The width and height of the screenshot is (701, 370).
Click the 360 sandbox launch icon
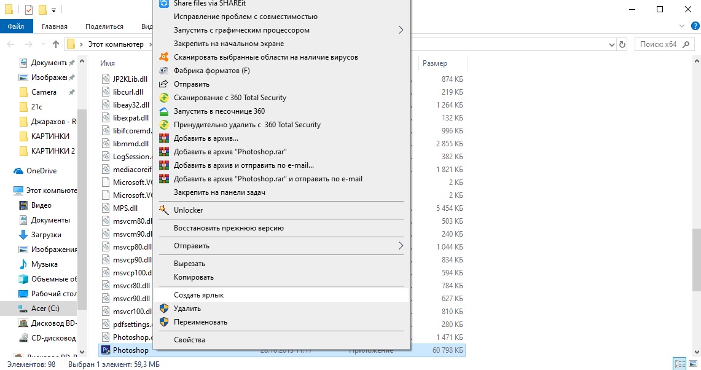tap(163, 111)
